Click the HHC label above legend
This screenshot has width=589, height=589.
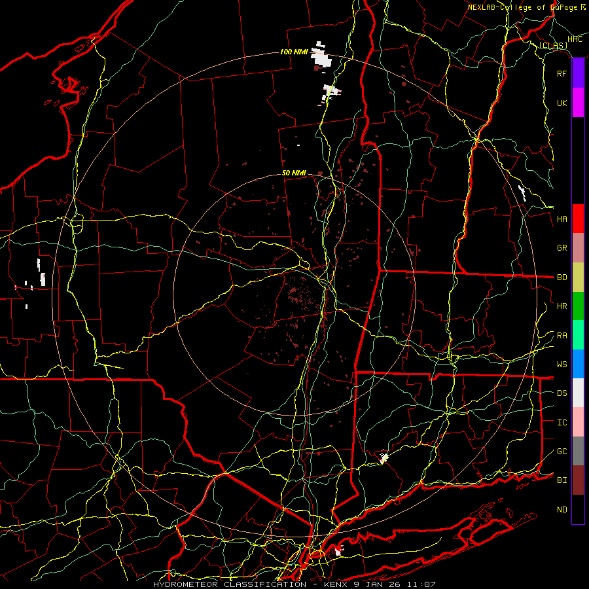coord(575,39)
